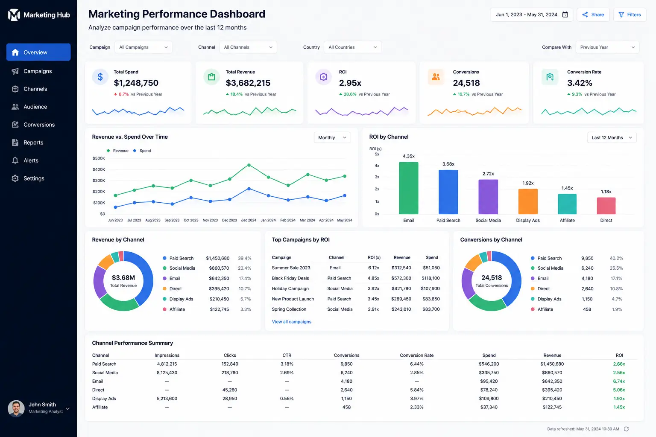The height and width of the screenshot is (437, 656).
Task: Open the Monthly interval dropdown
Action: [332, 137]
